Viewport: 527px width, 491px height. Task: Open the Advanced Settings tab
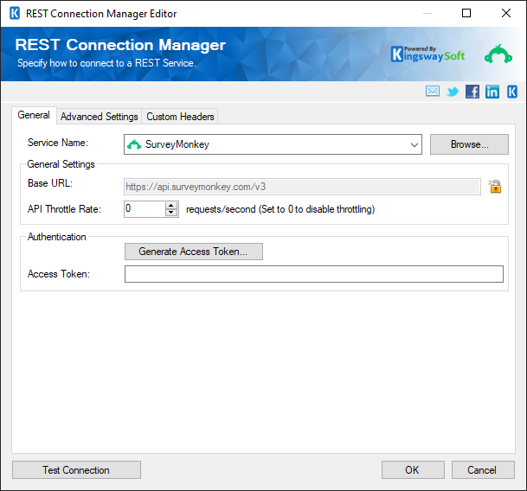pos(100,117)
